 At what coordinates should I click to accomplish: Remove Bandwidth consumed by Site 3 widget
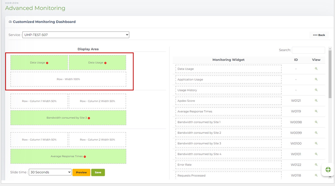click(89, 118)
